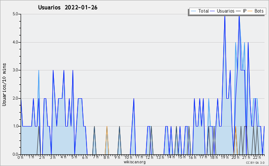The height and width of the screenshot is (166, 269).
Task: Click the Bots legend label
Action: pos(259,11)
